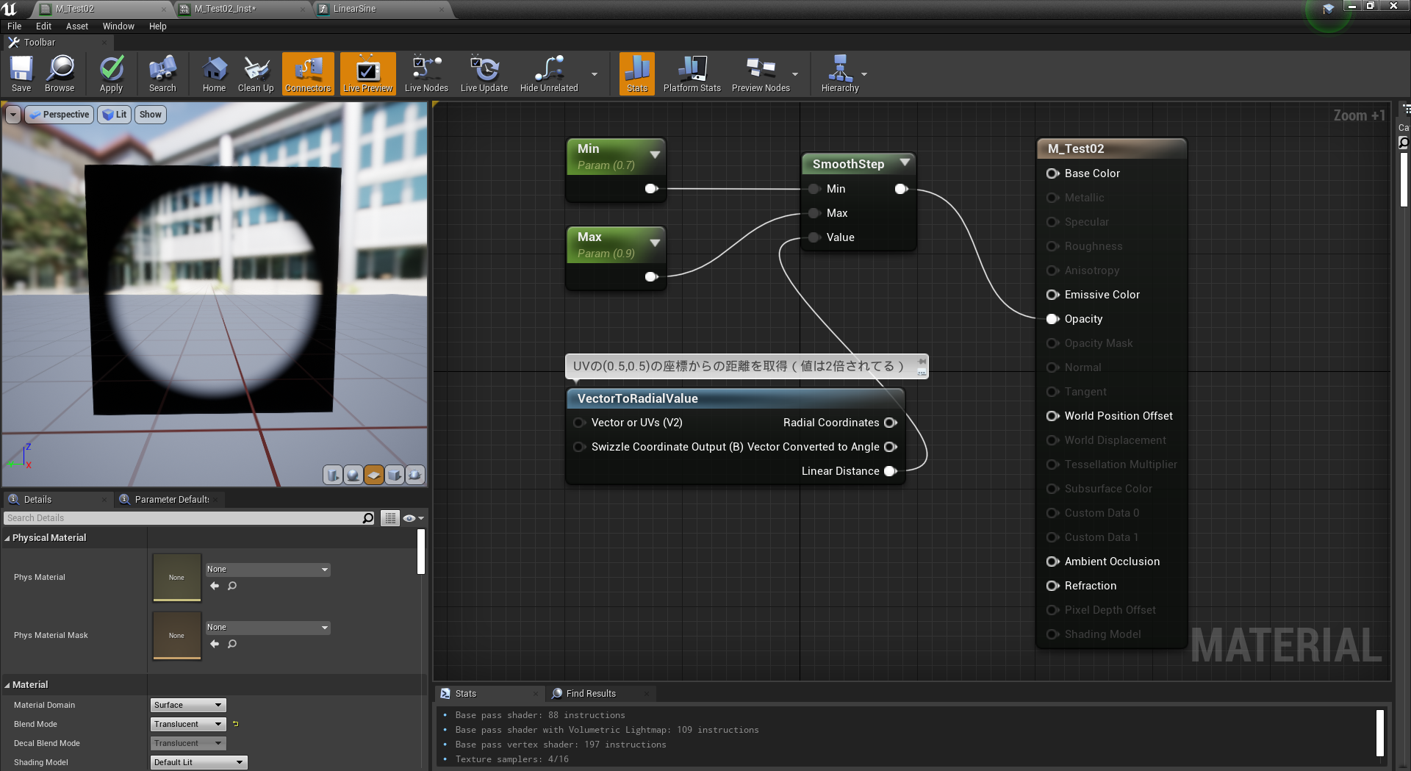The image size is (1411, 771).
Task: Click the Stats toolbar icon
Action: [x=636, y=73]
